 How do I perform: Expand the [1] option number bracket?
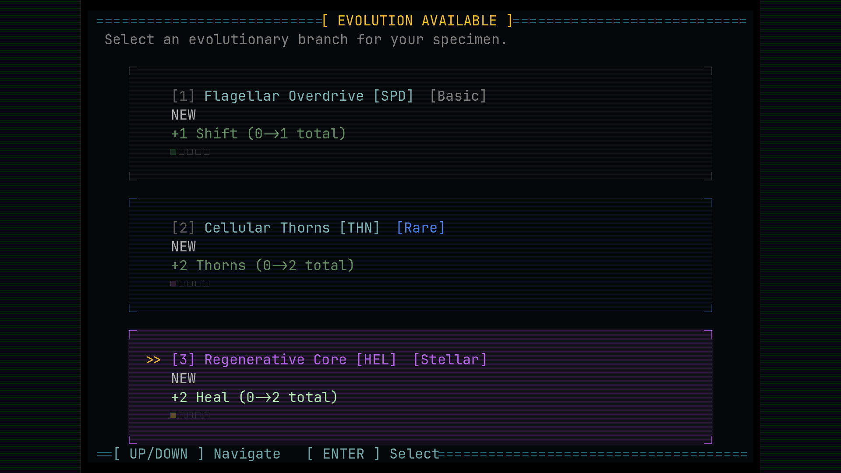183,95
